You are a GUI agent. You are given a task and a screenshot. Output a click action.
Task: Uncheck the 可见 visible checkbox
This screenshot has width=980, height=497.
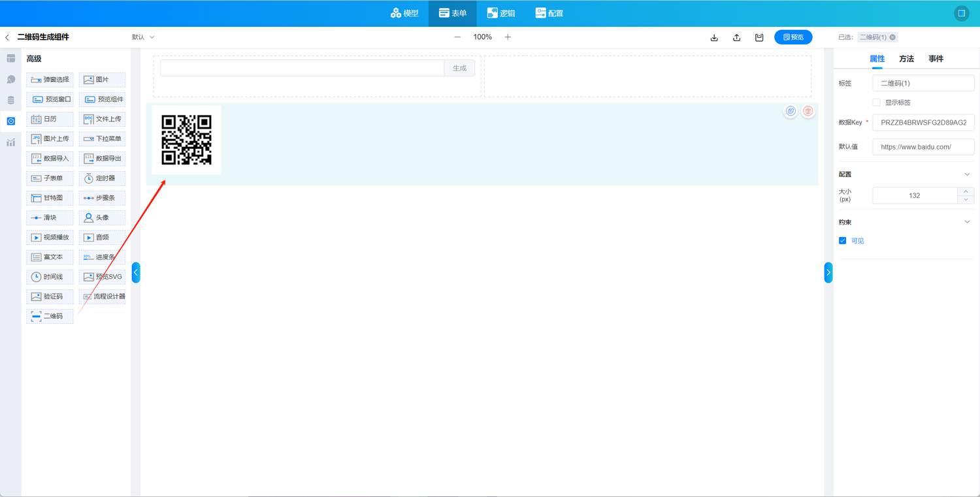click(843, 241)
